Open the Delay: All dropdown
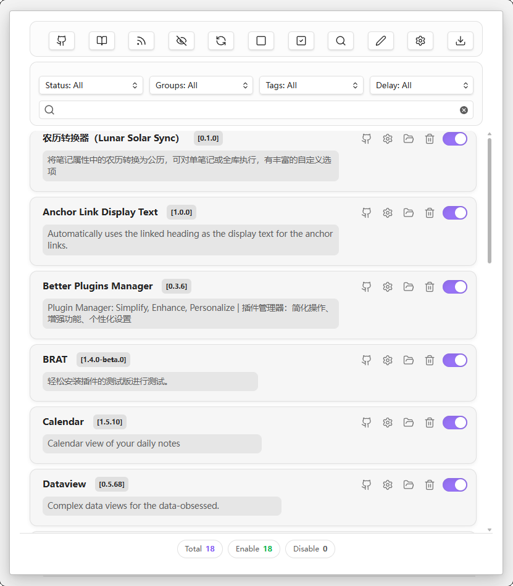The image size is (513, 586). point(422,85)
